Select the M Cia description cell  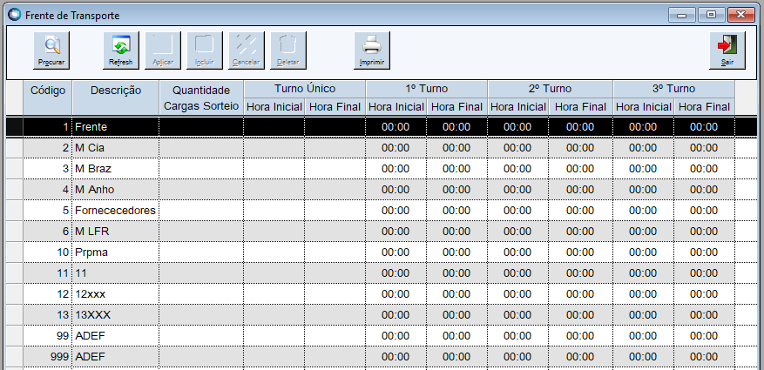pyautogui.click(x=116, y=148)
